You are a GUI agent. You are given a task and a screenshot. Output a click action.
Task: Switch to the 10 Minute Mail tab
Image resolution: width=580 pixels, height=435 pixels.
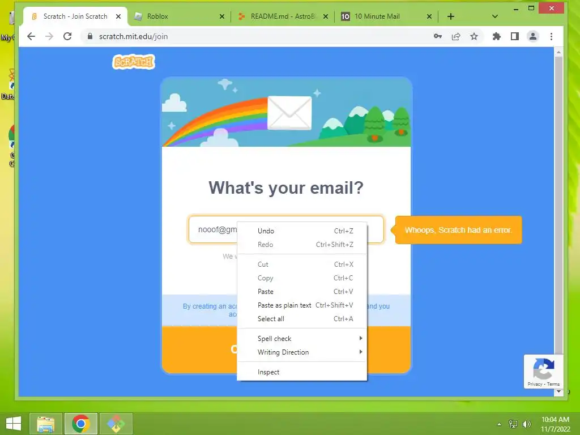(x=386, y=16)
